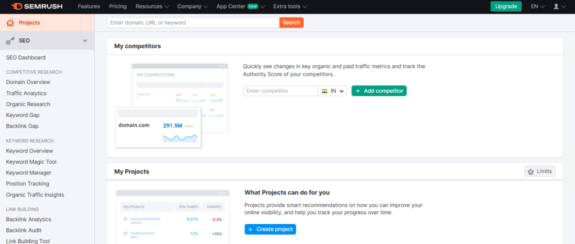Open Position Tracking in sidebar
The height and width of the screenshot is (244, 575).
click(x=28, y=183)
